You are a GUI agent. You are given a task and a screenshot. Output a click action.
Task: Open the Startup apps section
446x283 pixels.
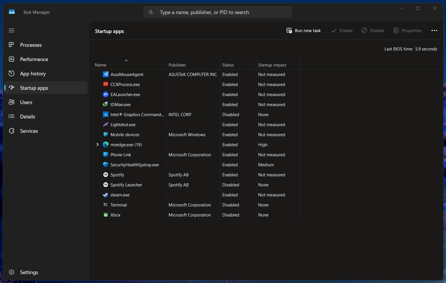coord(34,88)
